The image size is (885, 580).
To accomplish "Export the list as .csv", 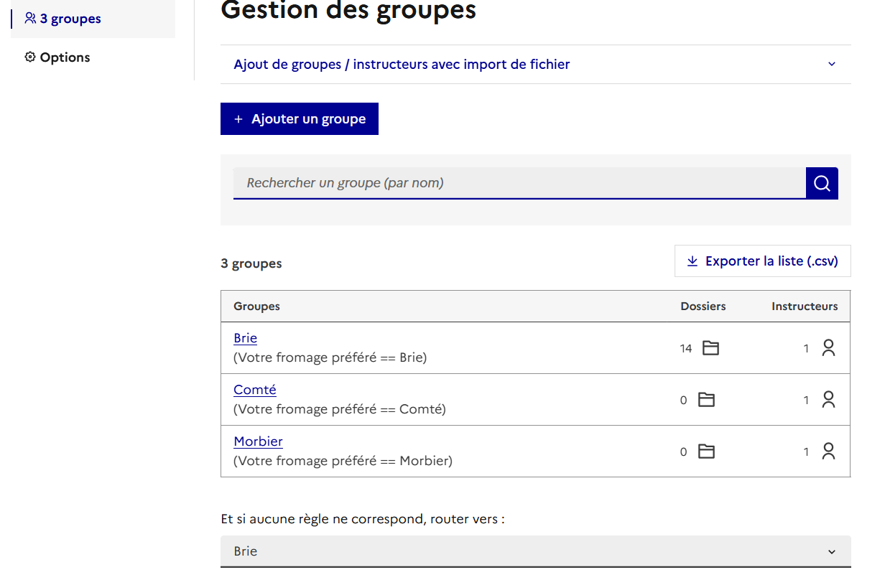I will click(x=762, y=261).
